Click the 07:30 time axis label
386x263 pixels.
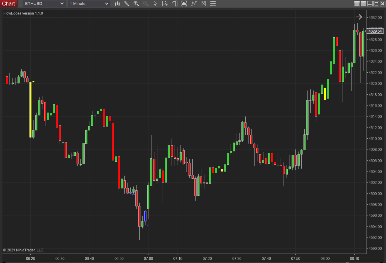(x=237, y=259)
